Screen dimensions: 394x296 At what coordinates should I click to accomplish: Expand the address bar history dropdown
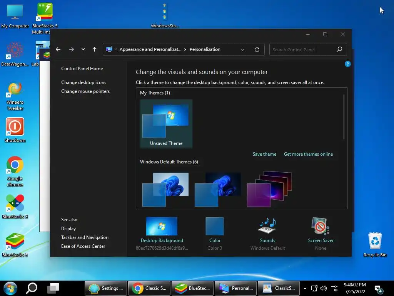[243, 50]
